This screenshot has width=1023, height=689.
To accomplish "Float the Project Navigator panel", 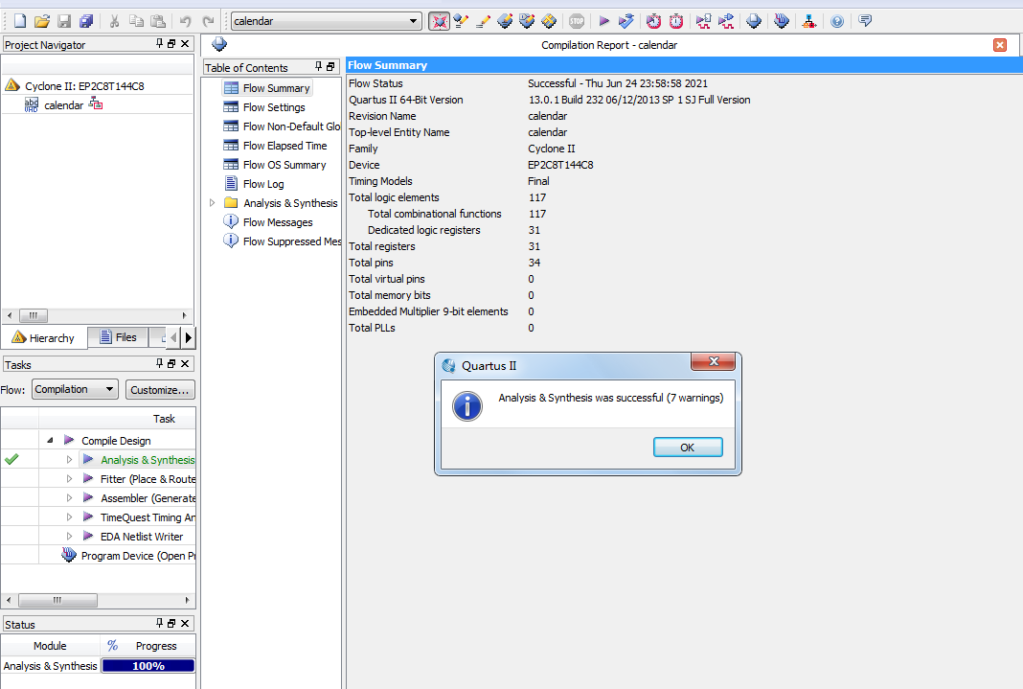I will [171, 44].
